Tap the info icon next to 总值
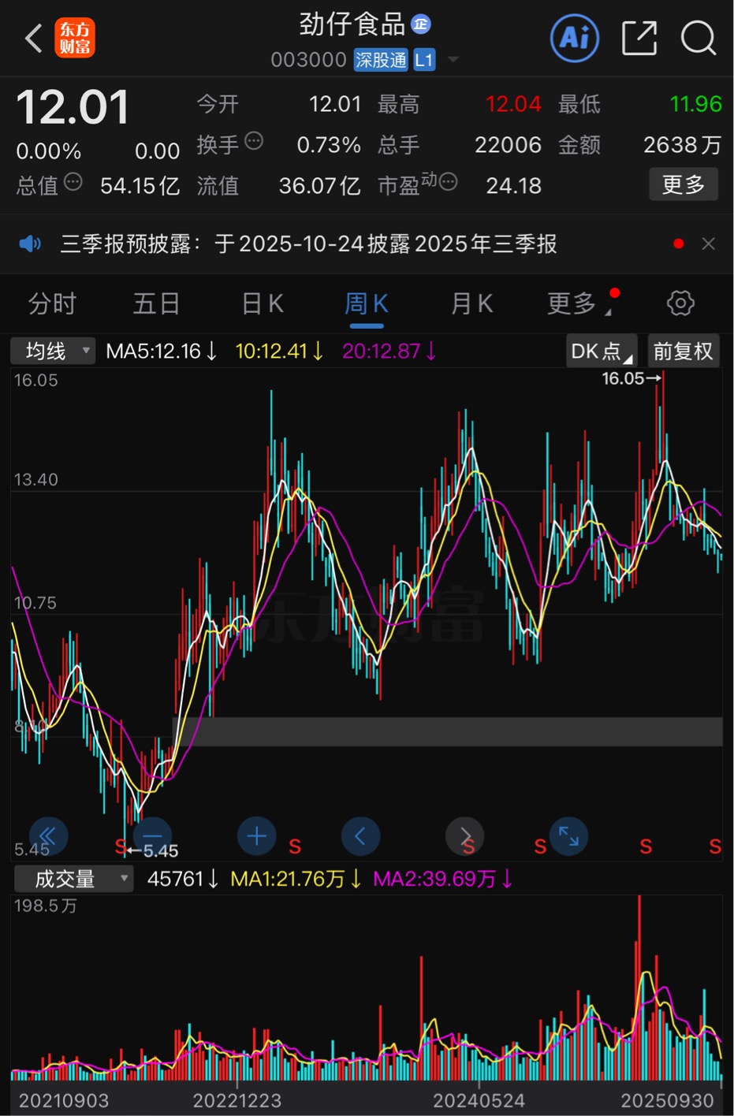The image size is (734, 1116). click(x=73, y=183)
